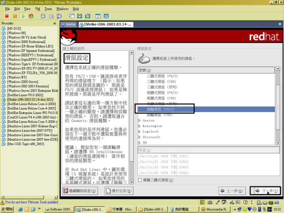Image resolution: width=284 pixels, height=213 pixels.
Task: Click the volume speaker tray icon
Action: point(277,202)
